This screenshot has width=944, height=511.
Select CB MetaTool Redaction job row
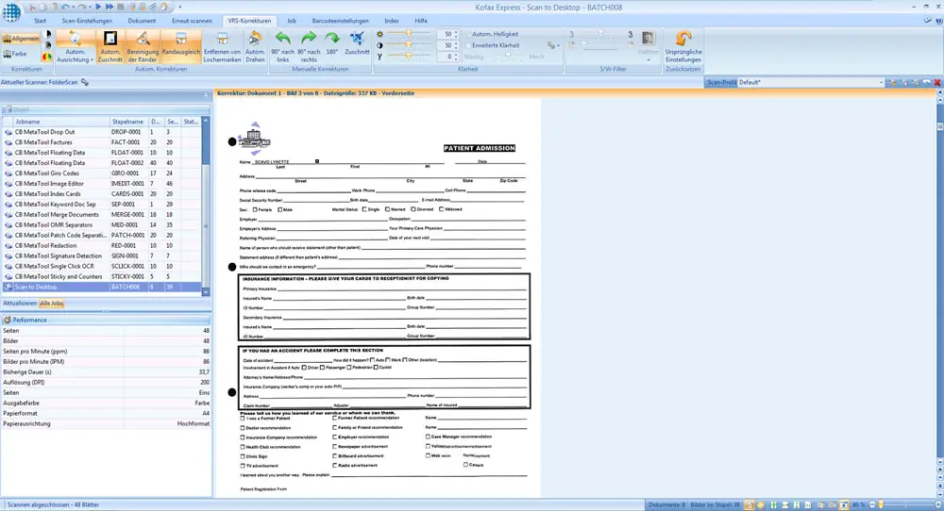(x=101, y=245)
